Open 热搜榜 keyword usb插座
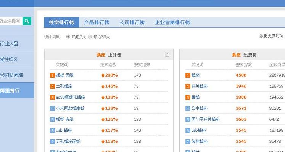This screenshot has width=285, height=152. pos(198,130)
